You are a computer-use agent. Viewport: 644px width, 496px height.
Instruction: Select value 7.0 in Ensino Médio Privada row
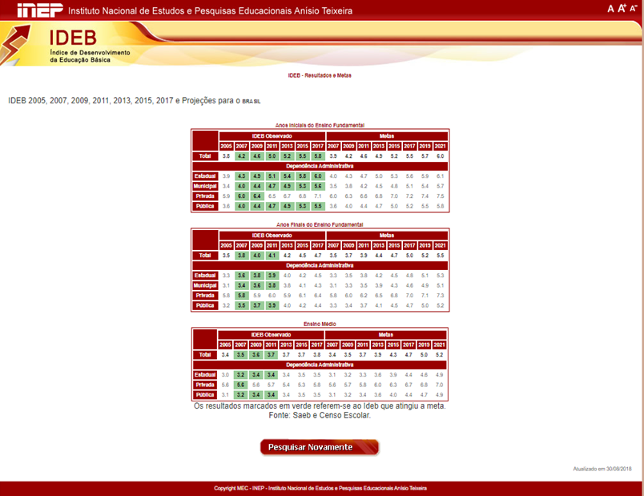click(440, 385)
